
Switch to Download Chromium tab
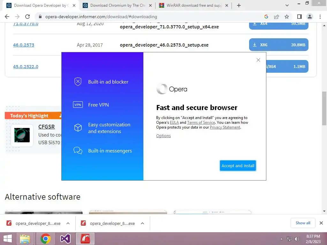click(118, 5)
